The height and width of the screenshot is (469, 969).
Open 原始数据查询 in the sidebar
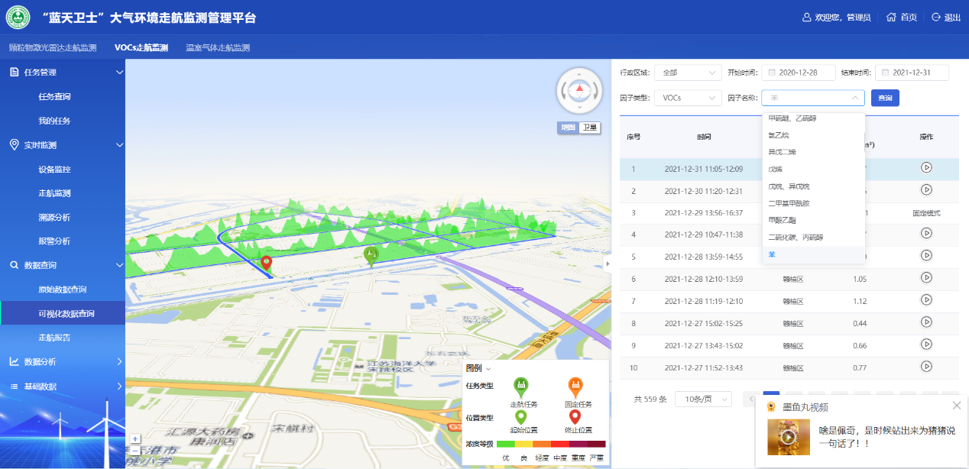(63, 289)
